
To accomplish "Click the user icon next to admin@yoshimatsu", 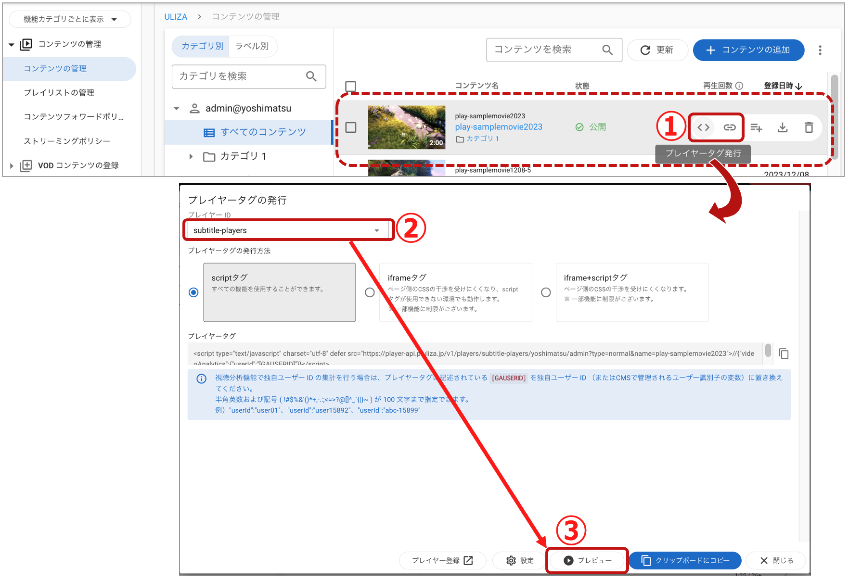I will coord(194,108).
